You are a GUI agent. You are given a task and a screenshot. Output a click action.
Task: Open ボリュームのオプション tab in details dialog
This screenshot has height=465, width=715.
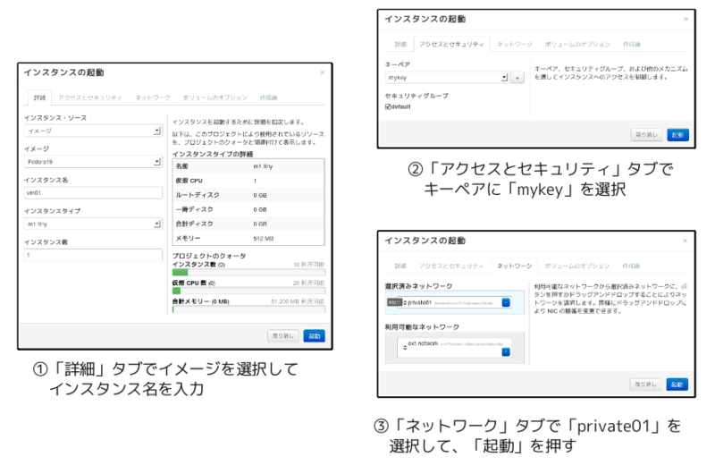(x=214, y=97)
